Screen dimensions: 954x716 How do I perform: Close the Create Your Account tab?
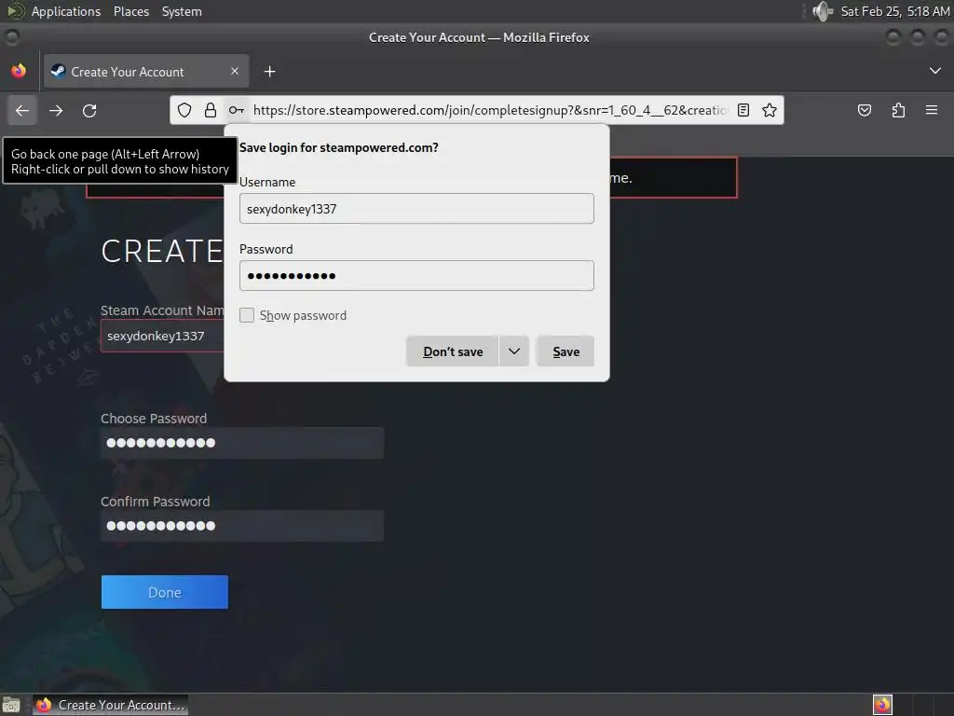pos(235,71)
